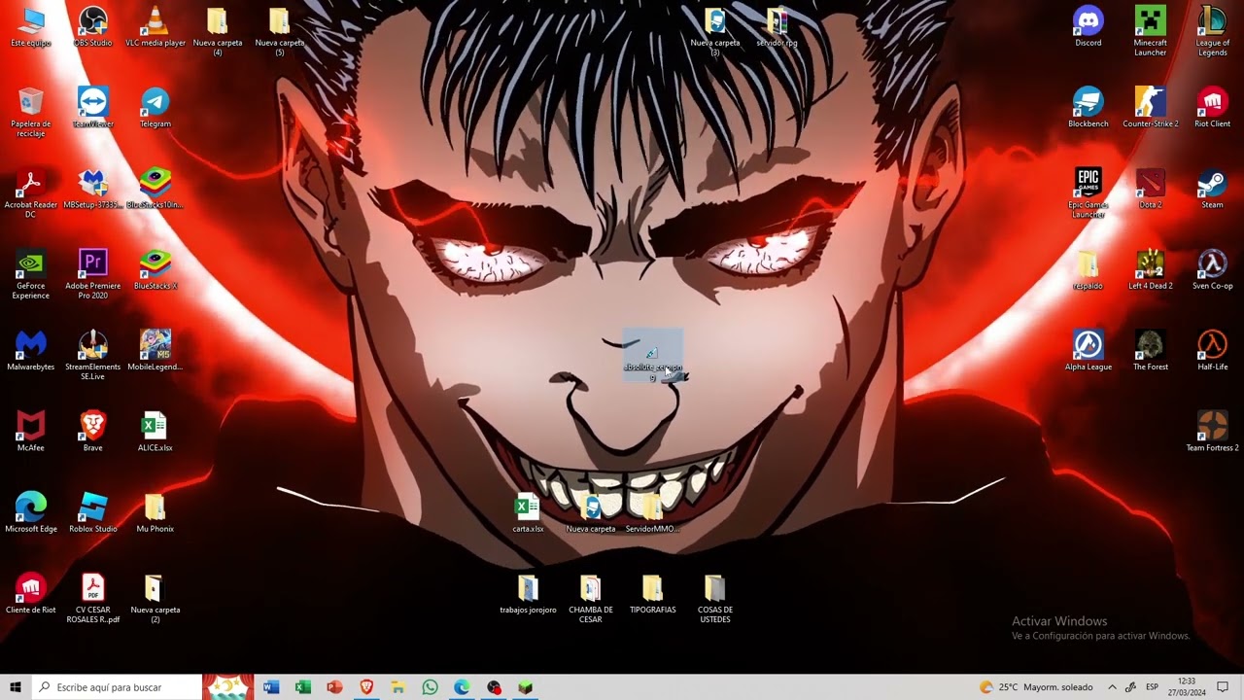Select the Microsoft Edge desktop shortcut
The image size is (1244, 700).
click(31, 513)
